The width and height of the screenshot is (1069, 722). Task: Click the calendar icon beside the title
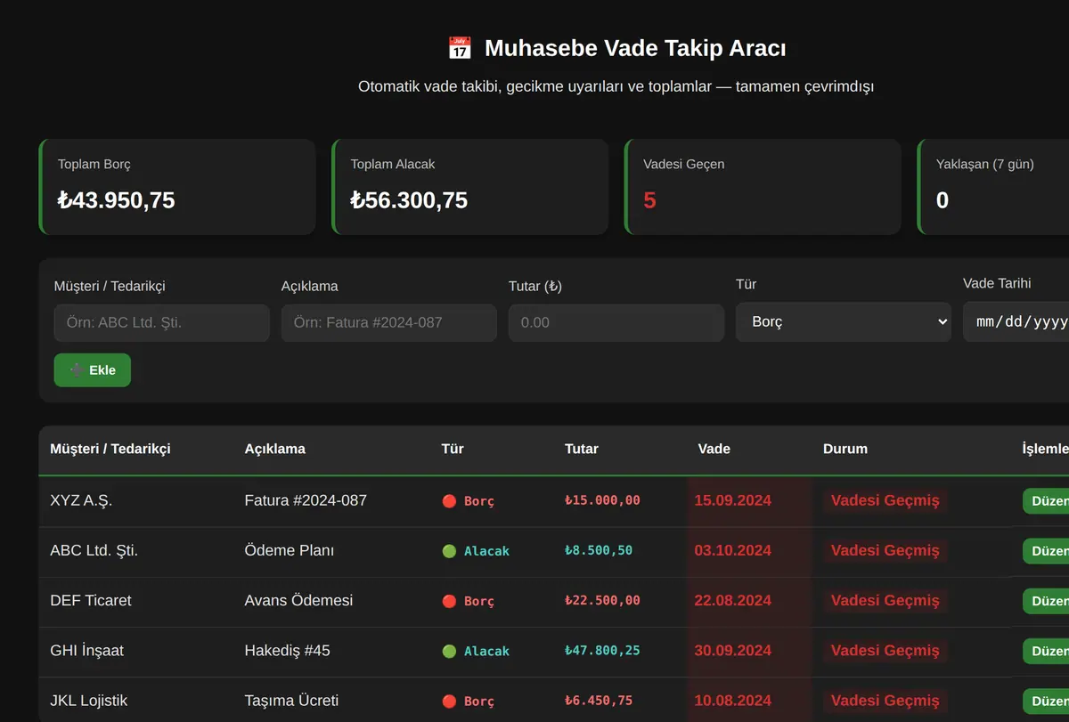[x=459, y=48]
